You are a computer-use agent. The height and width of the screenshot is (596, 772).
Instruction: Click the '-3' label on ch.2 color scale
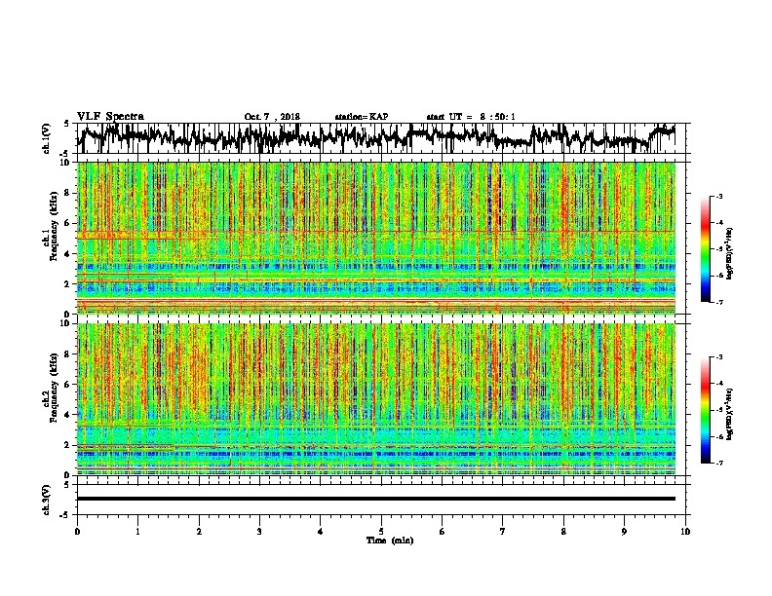(x=718, y=357)
